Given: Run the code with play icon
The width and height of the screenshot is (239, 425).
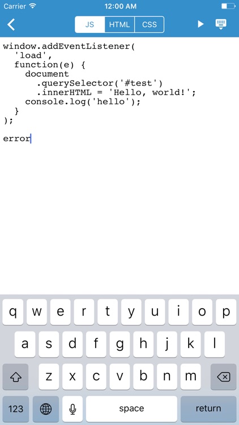Looking at the screenshot, I should click(x=200, y=24).
